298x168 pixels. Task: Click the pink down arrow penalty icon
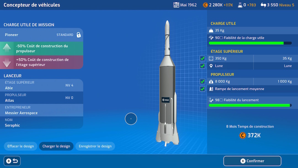coord(7,62)
